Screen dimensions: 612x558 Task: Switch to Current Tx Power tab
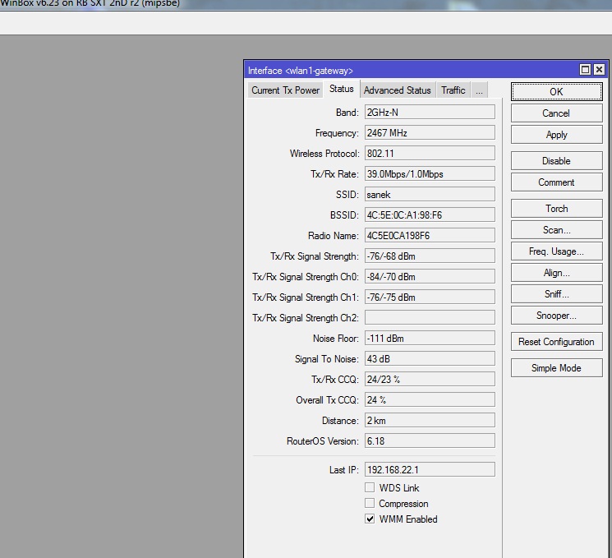[285, 90]
